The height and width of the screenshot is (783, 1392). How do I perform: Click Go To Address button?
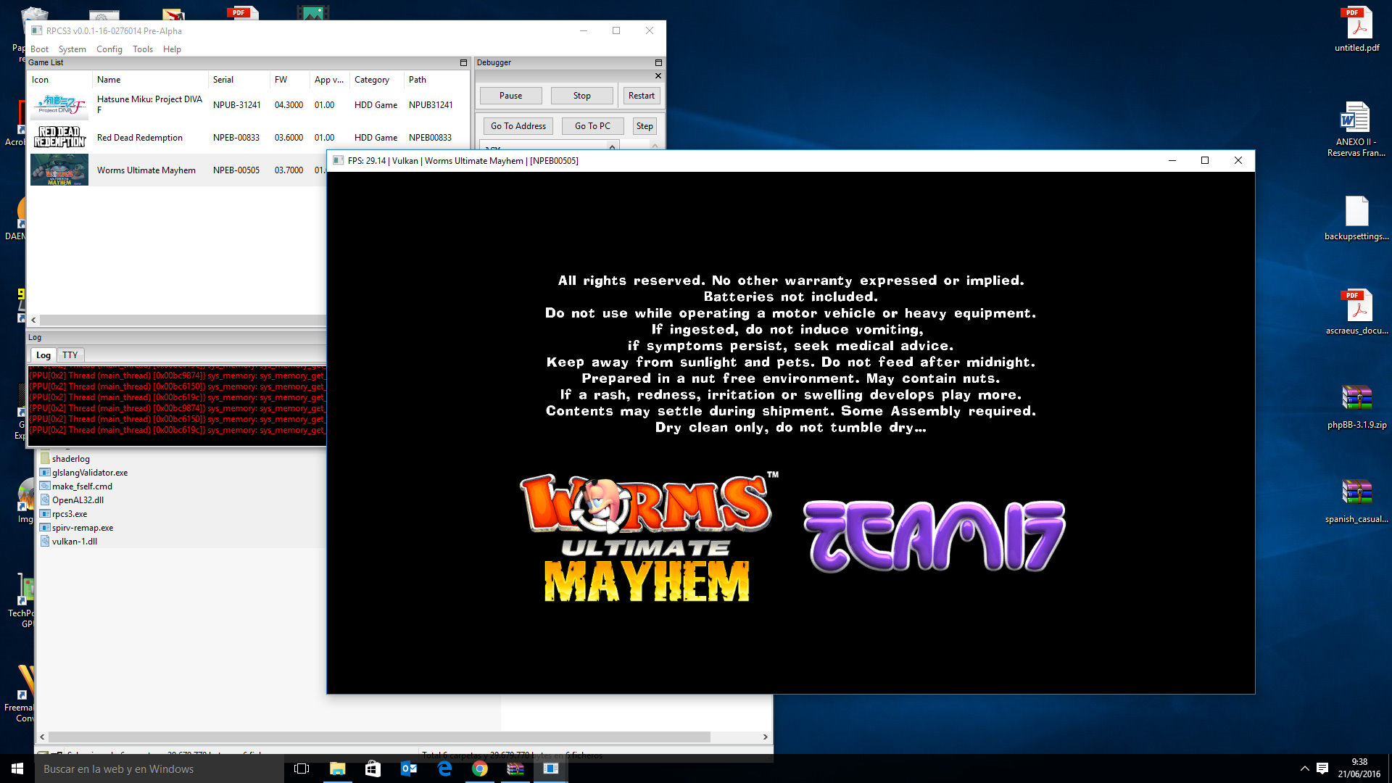click(518, 126)
